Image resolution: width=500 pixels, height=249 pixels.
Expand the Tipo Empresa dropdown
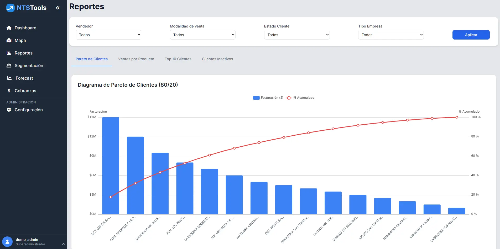[x=391, y=35]
